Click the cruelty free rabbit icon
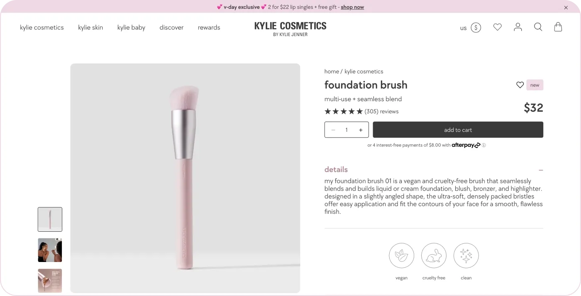The image size is (581, 296). pos(434,255)
